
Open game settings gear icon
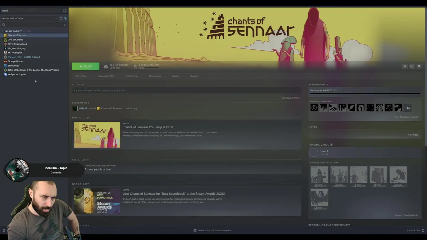tap(405, 66)
